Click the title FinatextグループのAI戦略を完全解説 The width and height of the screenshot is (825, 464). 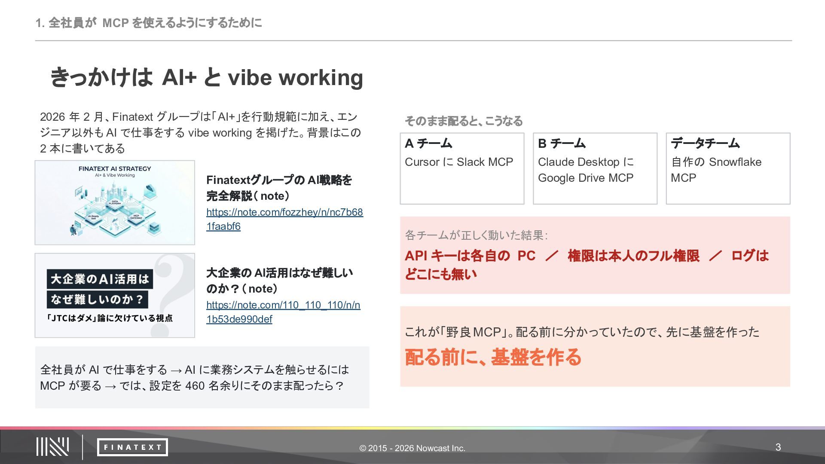[x=279, y=188]
